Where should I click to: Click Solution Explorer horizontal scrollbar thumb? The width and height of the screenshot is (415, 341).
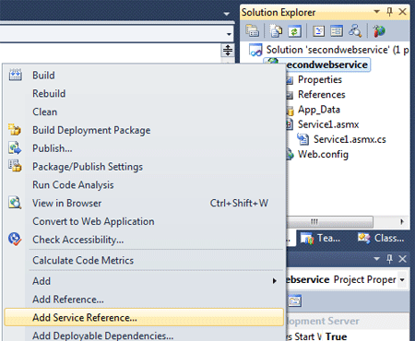[x=330, y=221]
